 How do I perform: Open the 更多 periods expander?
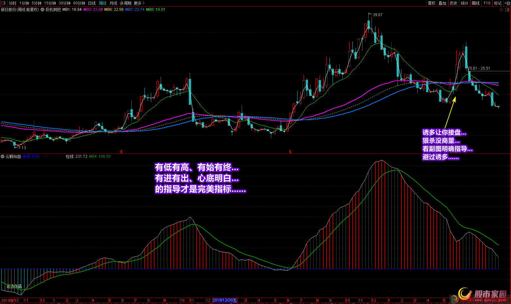(x=139, y=3)
